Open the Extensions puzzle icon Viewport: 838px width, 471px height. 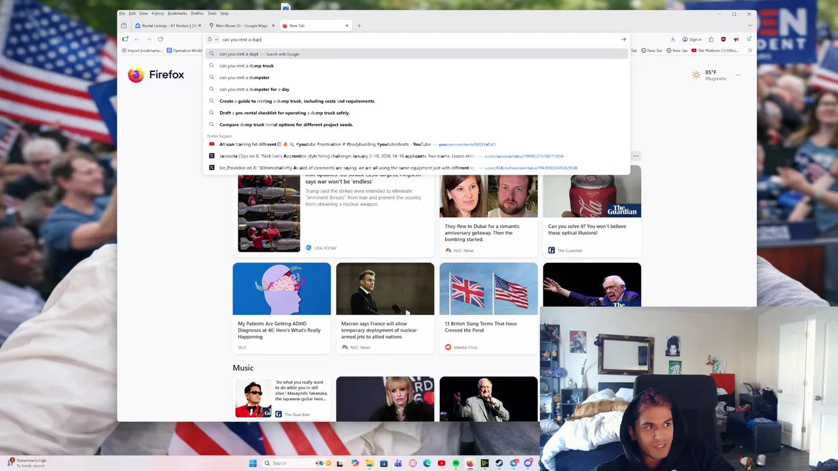[711, 39]
